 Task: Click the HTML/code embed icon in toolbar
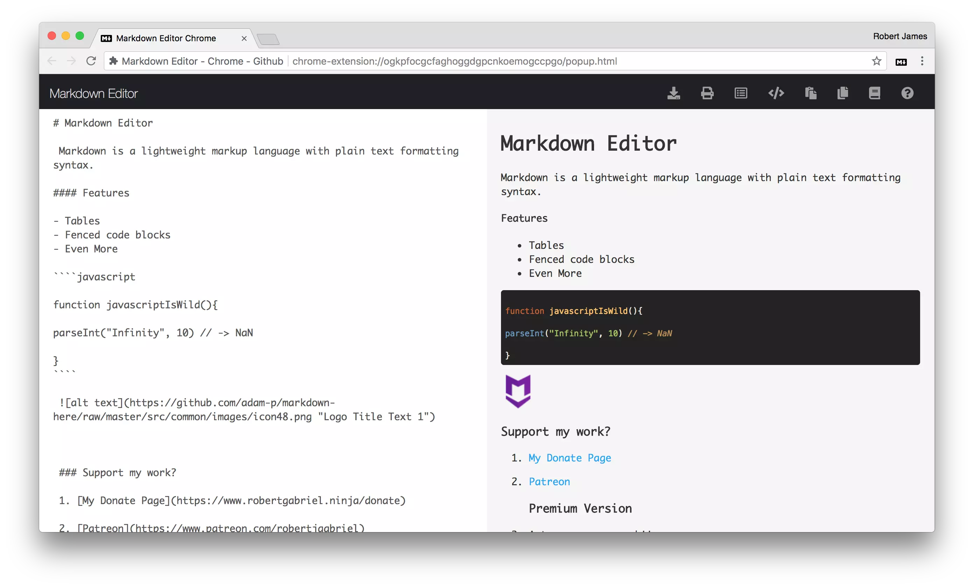point(776,93)
